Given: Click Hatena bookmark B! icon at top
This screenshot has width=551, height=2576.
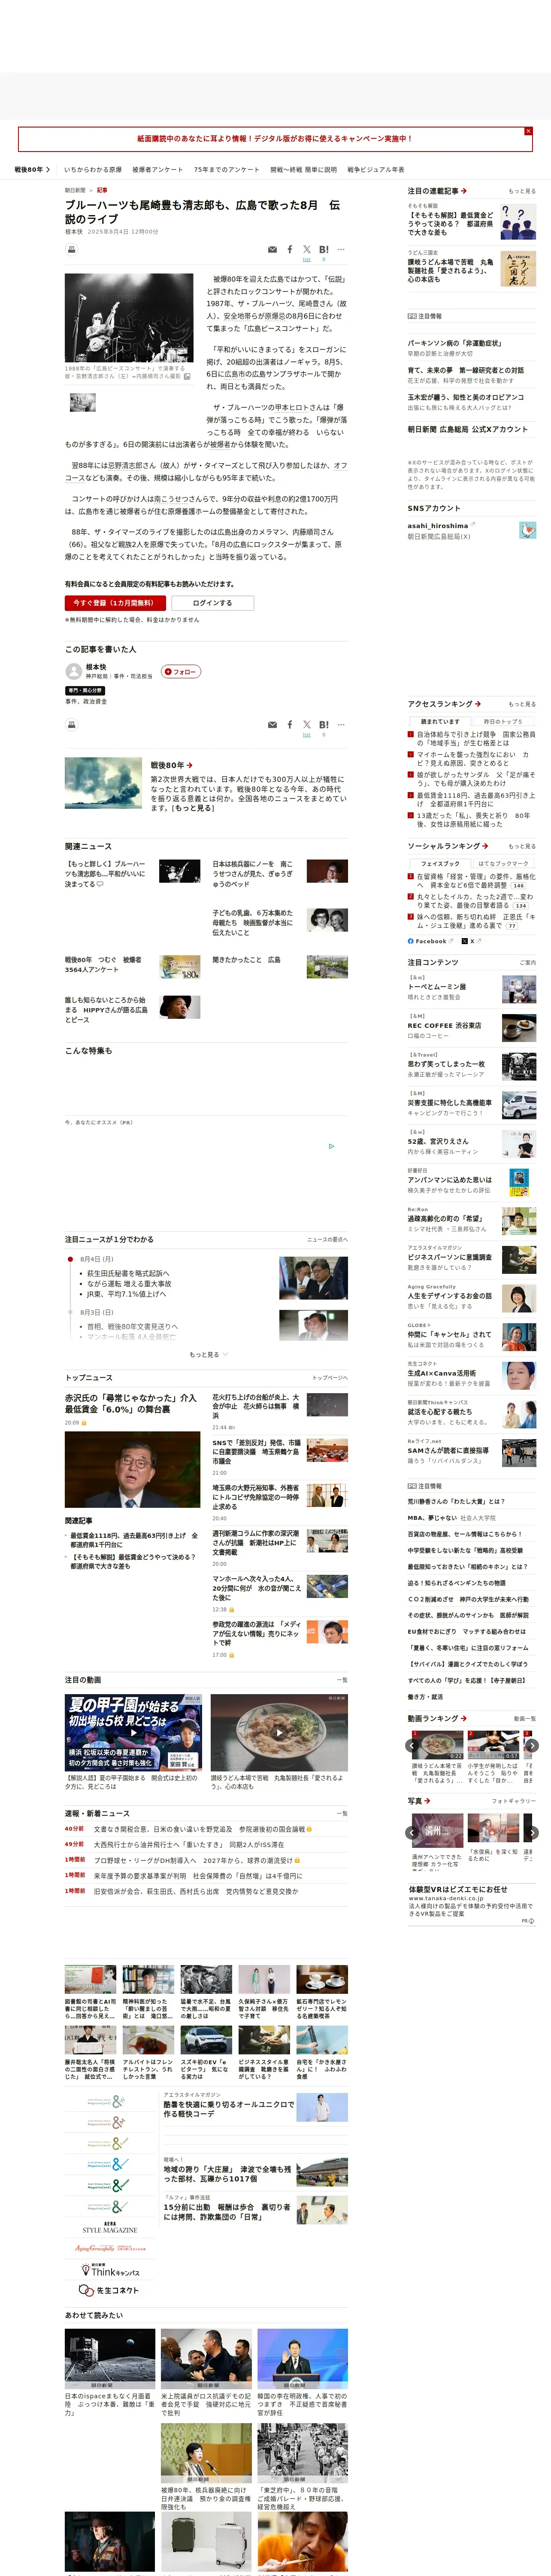Looking at the screenshot, I should tap(323, 249).
